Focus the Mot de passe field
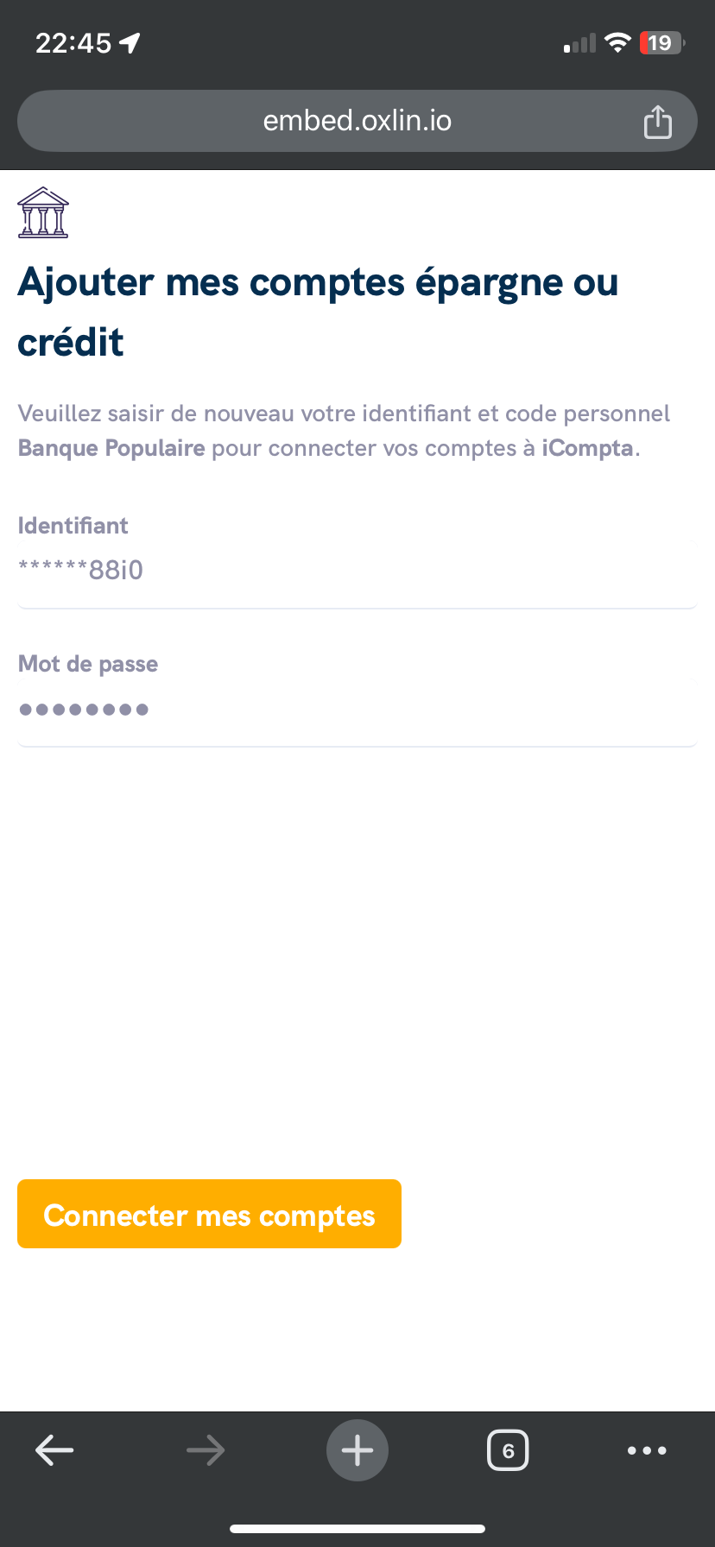This screenshot has width=715, height=1547. [x=357, y=710]
